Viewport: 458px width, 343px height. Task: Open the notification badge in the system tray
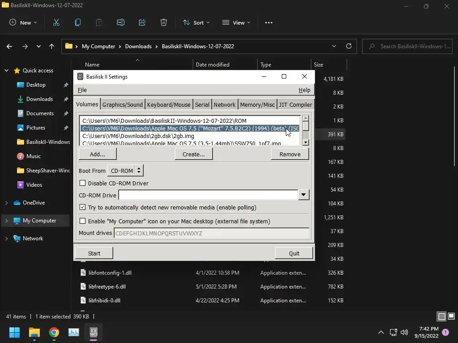(446, 332)
